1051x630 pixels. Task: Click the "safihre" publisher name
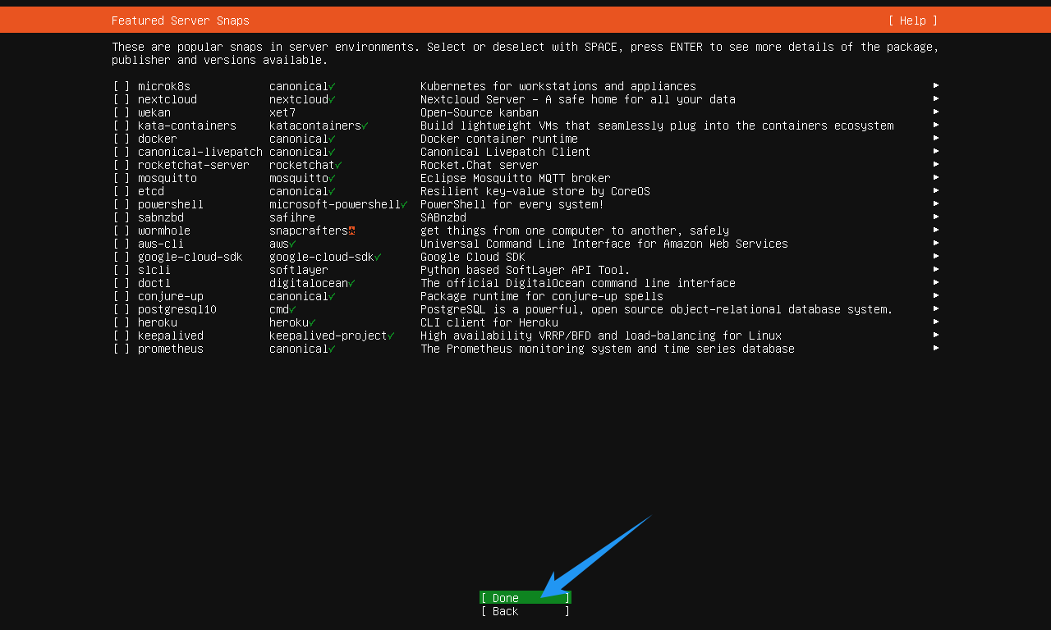point(292,217)
